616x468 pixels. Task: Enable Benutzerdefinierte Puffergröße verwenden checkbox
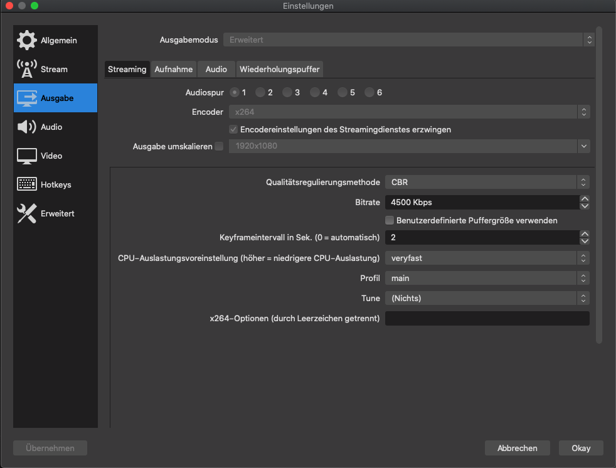[x=390, y=220]
